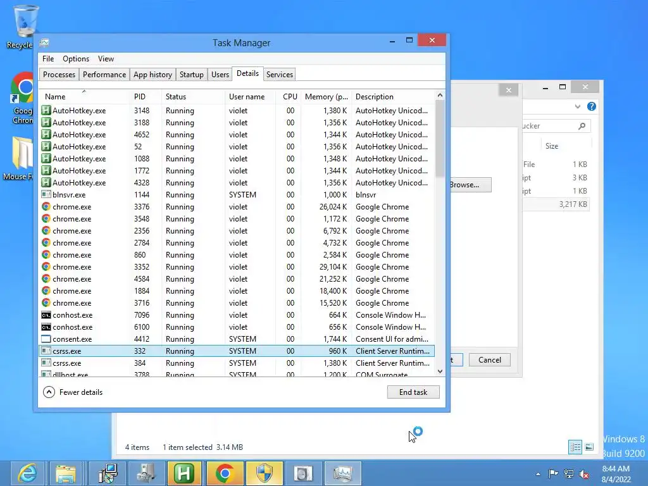
Task: Select the AutoHotkey.exe row with PID 52
Action: (237, 147)
